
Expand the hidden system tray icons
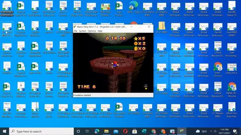tap(211, 131)
